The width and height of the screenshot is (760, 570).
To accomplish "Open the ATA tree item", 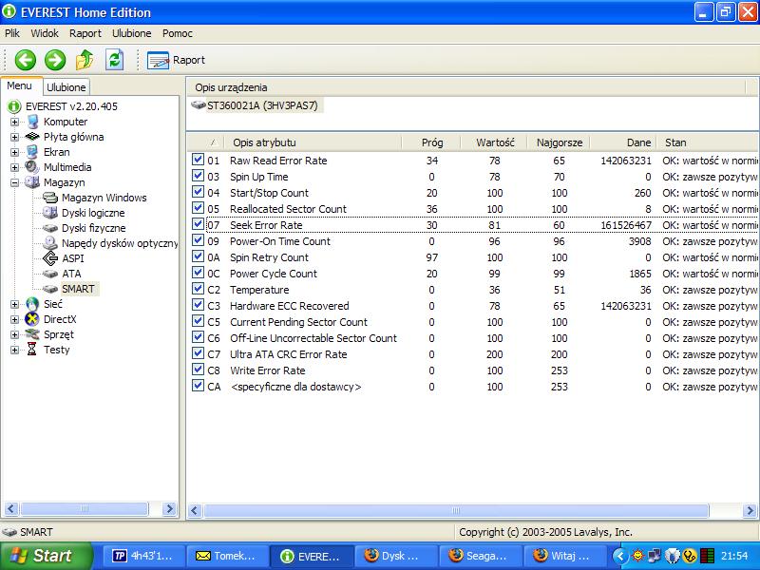I will 71,274.
